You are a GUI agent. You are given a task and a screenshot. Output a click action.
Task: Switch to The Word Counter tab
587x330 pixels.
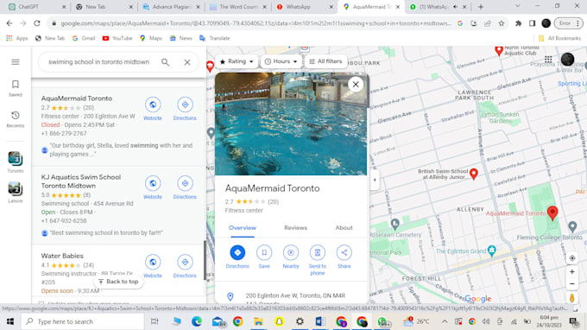click(238, 7)
